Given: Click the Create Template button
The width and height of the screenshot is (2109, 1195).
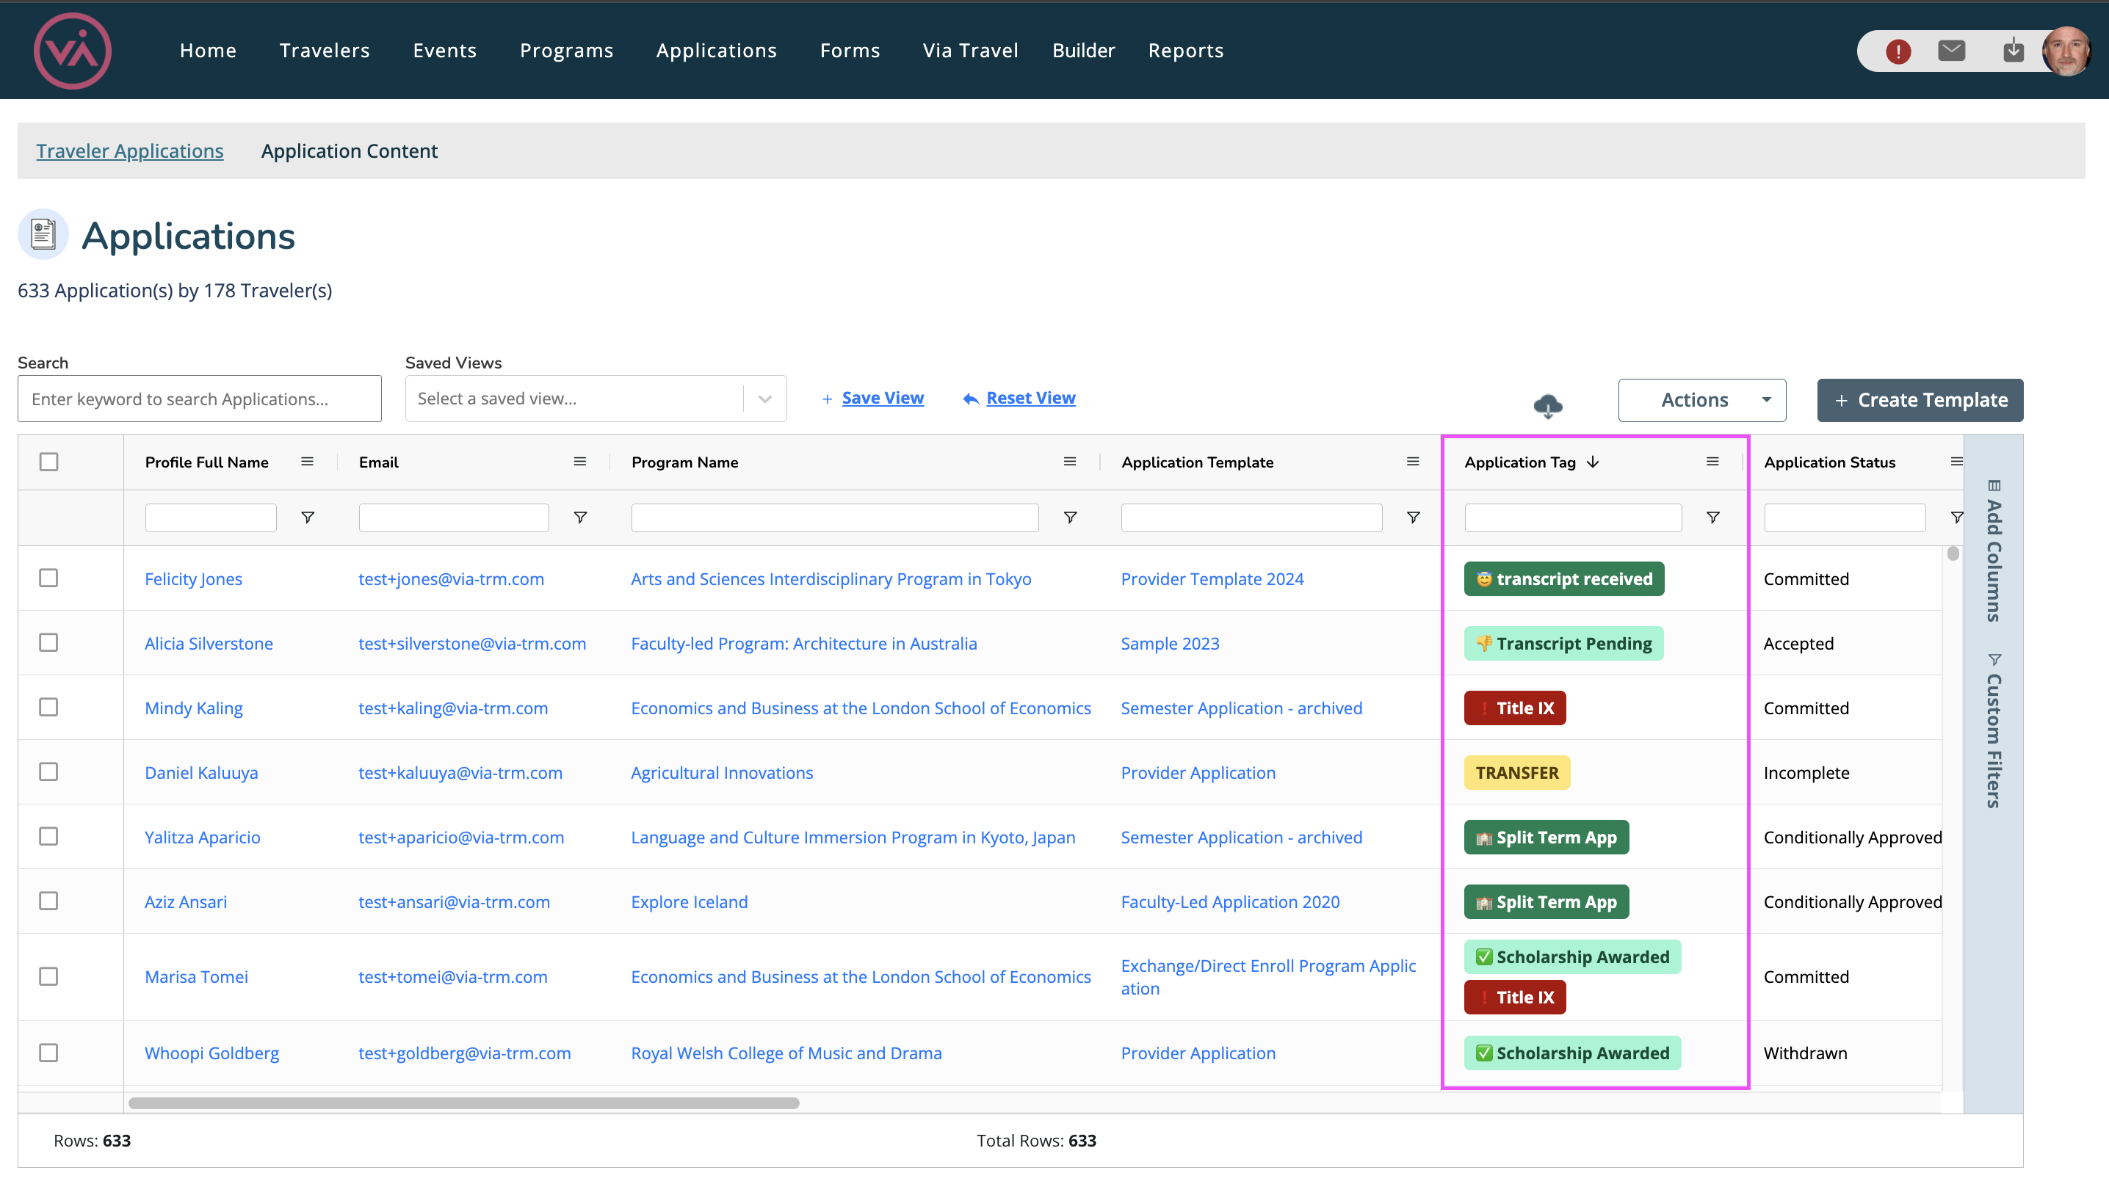Looking at the screenshot, I should 1920,401.
